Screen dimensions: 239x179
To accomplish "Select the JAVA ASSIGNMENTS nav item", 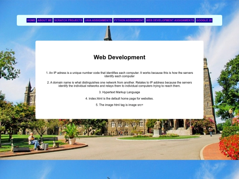I will tap(98, 20).
